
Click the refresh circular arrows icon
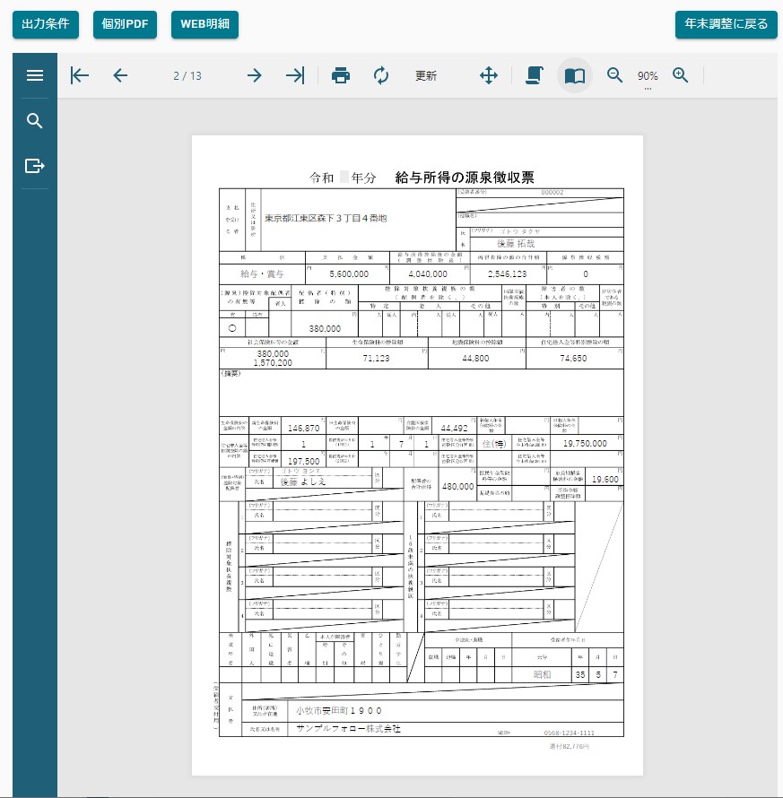381,75
